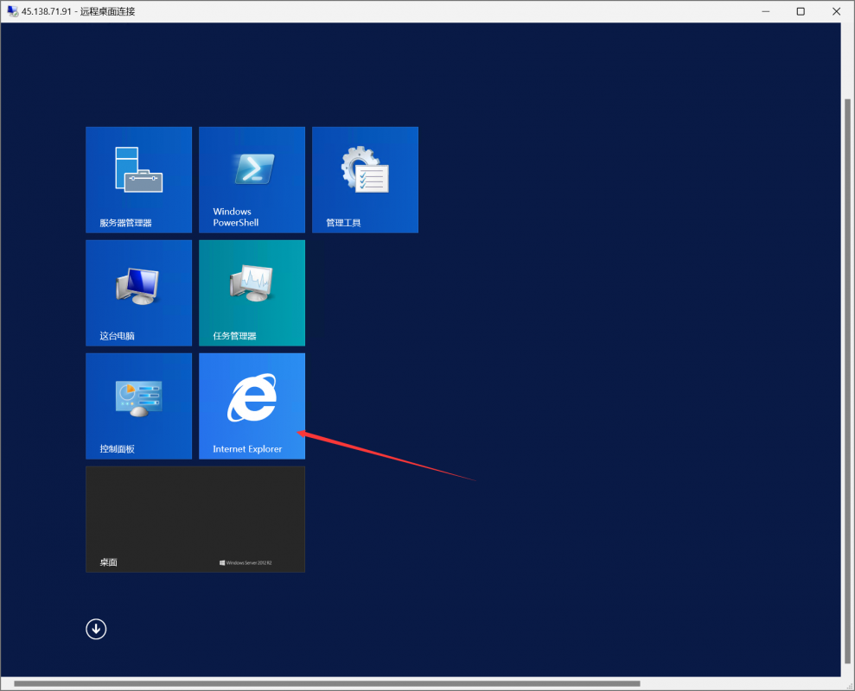Open the 服务器管理器 (Server Manager) tile
This screenshot has width=855, height=691.
(x=138, y=180)
